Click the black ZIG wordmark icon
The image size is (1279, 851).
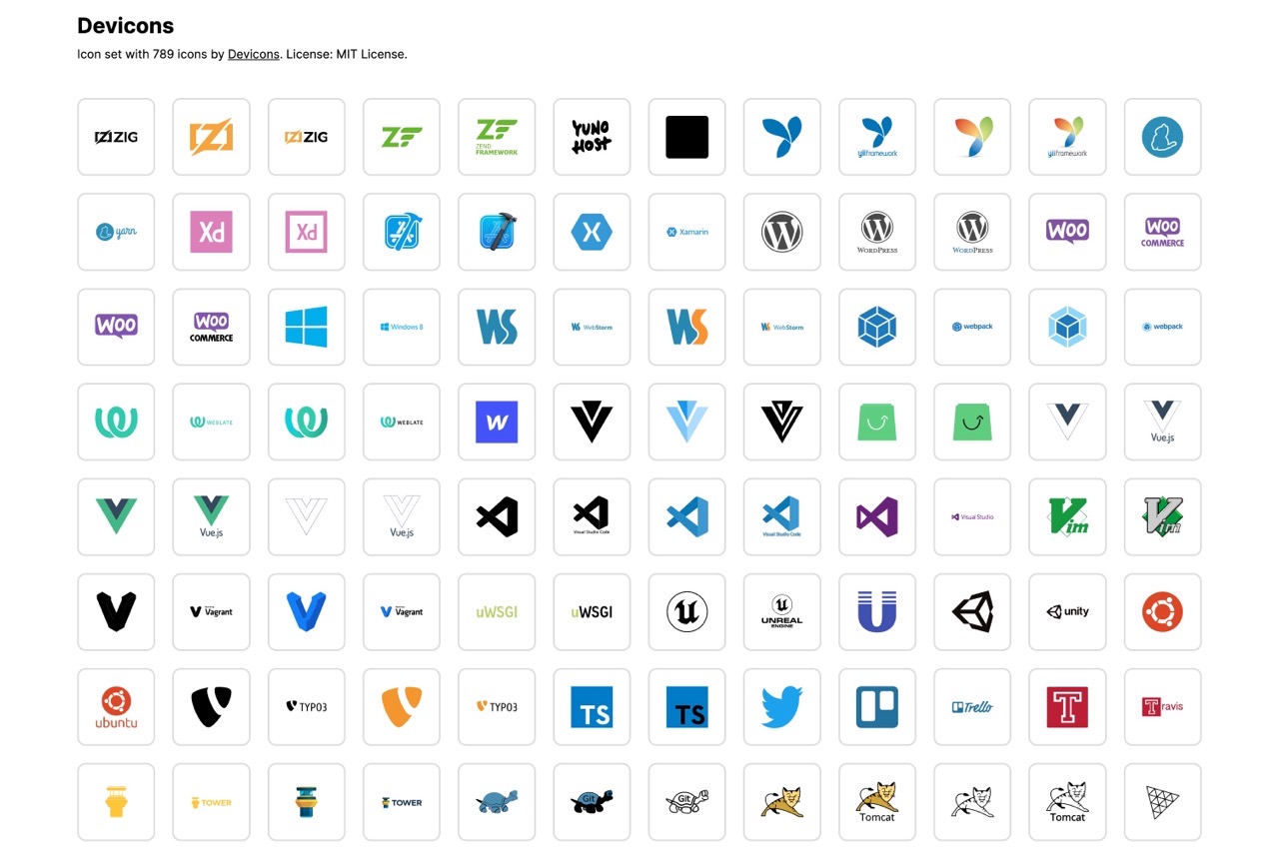[116, 137]
